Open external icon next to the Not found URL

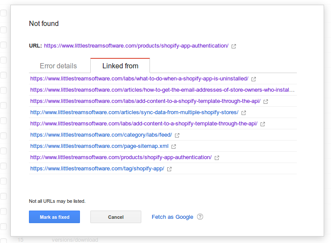pos(234,46)
